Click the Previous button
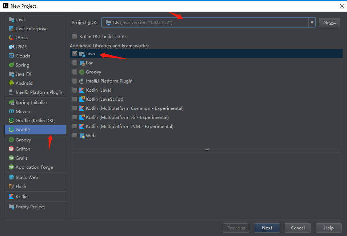 [x=236, y=228]
